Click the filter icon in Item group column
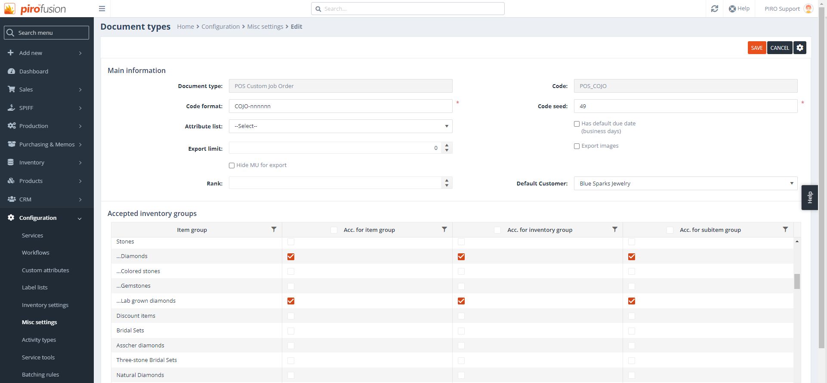 point(274,229)
